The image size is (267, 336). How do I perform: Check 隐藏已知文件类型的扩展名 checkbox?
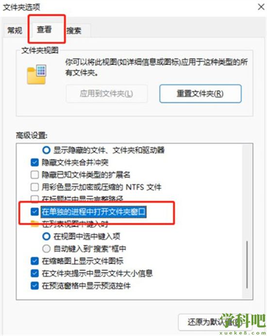pos(34,175)
